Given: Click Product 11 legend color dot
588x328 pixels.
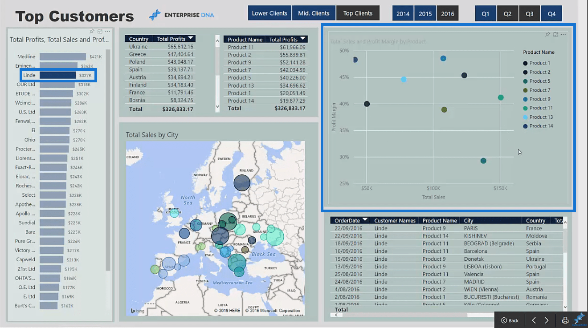Looking at the screenshot, I should (x=526, y=108).
